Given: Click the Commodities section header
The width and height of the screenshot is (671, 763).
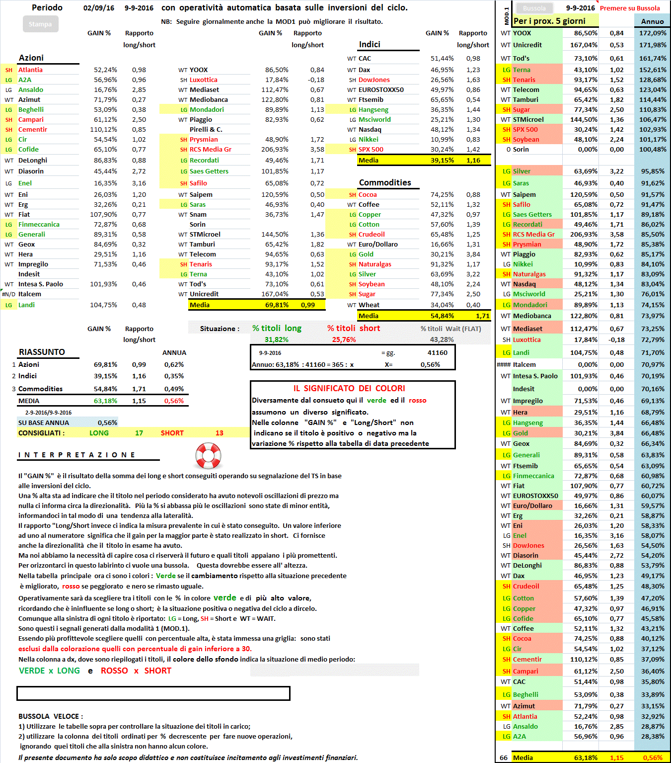Looking at the screenshot, I should coord(385,182).
